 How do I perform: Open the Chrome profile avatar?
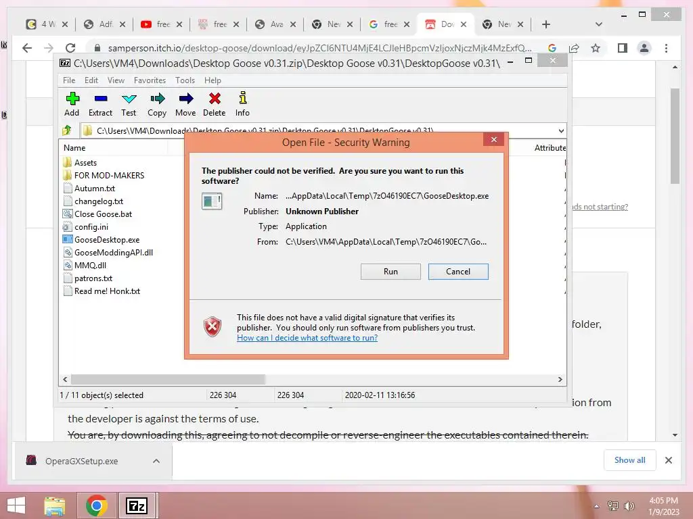[x=644, y=48]
